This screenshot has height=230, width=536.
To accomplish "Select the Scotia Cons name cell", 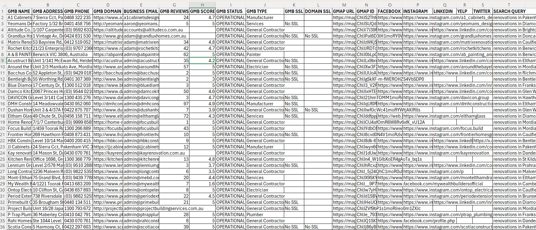I will 19,227.
